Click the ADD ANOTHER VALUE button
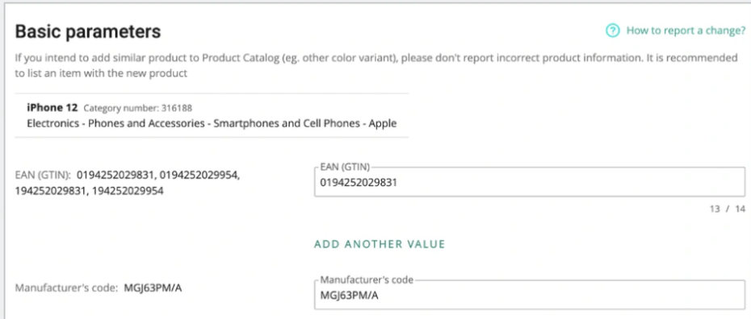Image resolution: width=751 pixels, height=319 pixels. 380,244
